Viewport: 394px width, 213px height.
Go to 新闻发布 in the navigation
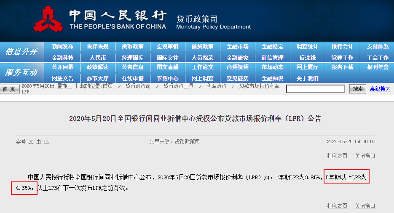pyautogui.click(x=62, y=47)
